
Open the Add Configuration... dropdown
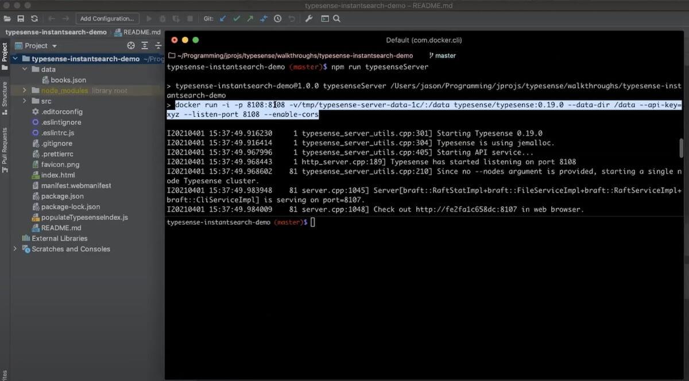(107, 18)
